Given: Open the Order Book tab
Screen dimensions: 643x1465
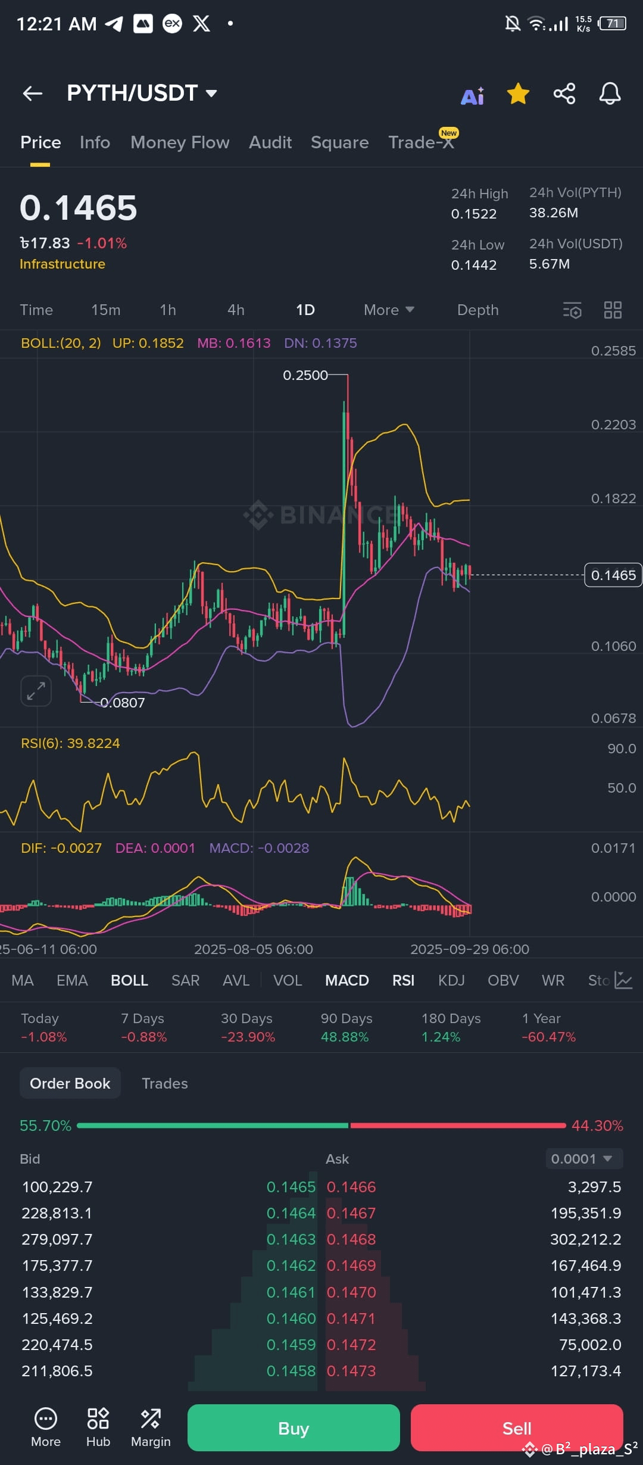Looking at the screenshot, I should coord(70,1083).
